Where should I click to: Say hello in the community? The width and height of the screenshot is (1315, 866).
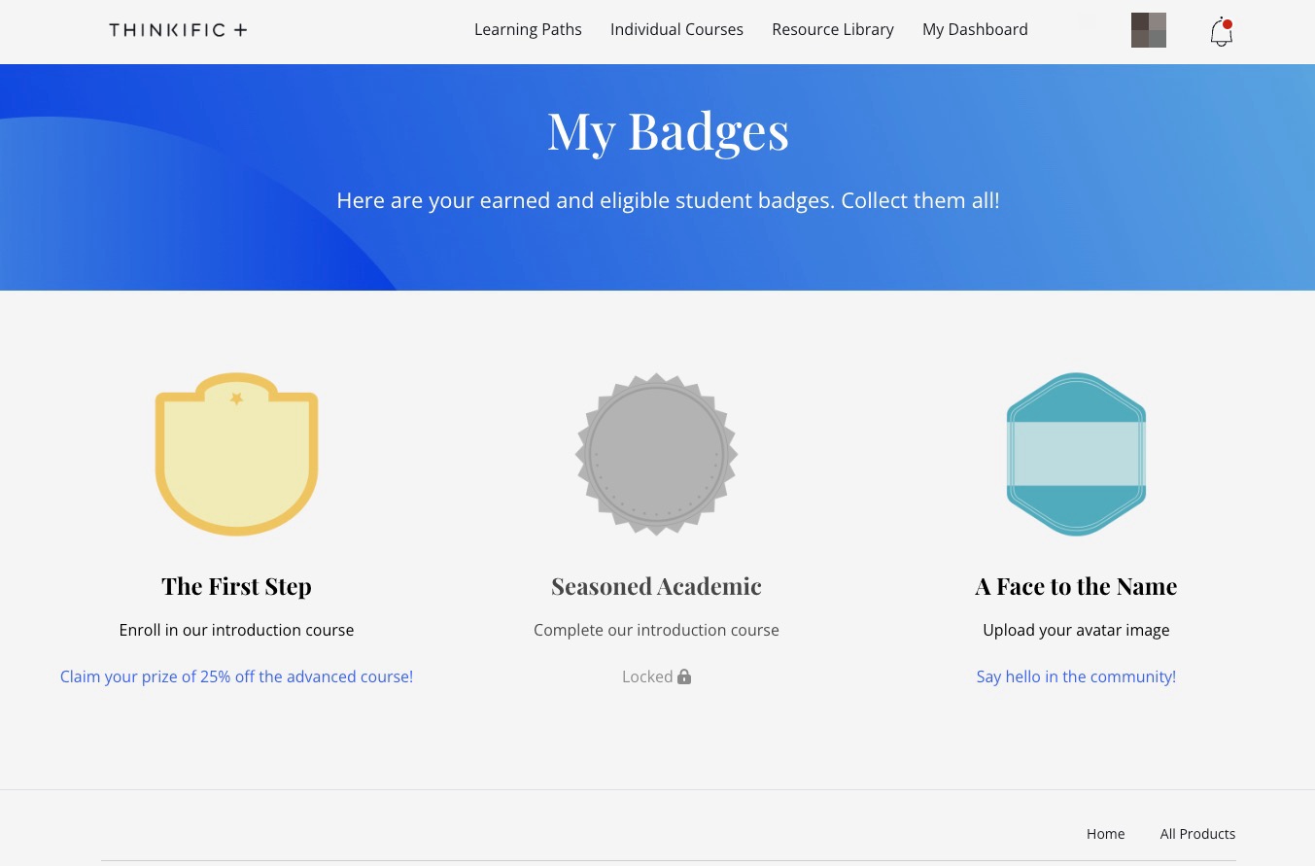[1076, 676]
